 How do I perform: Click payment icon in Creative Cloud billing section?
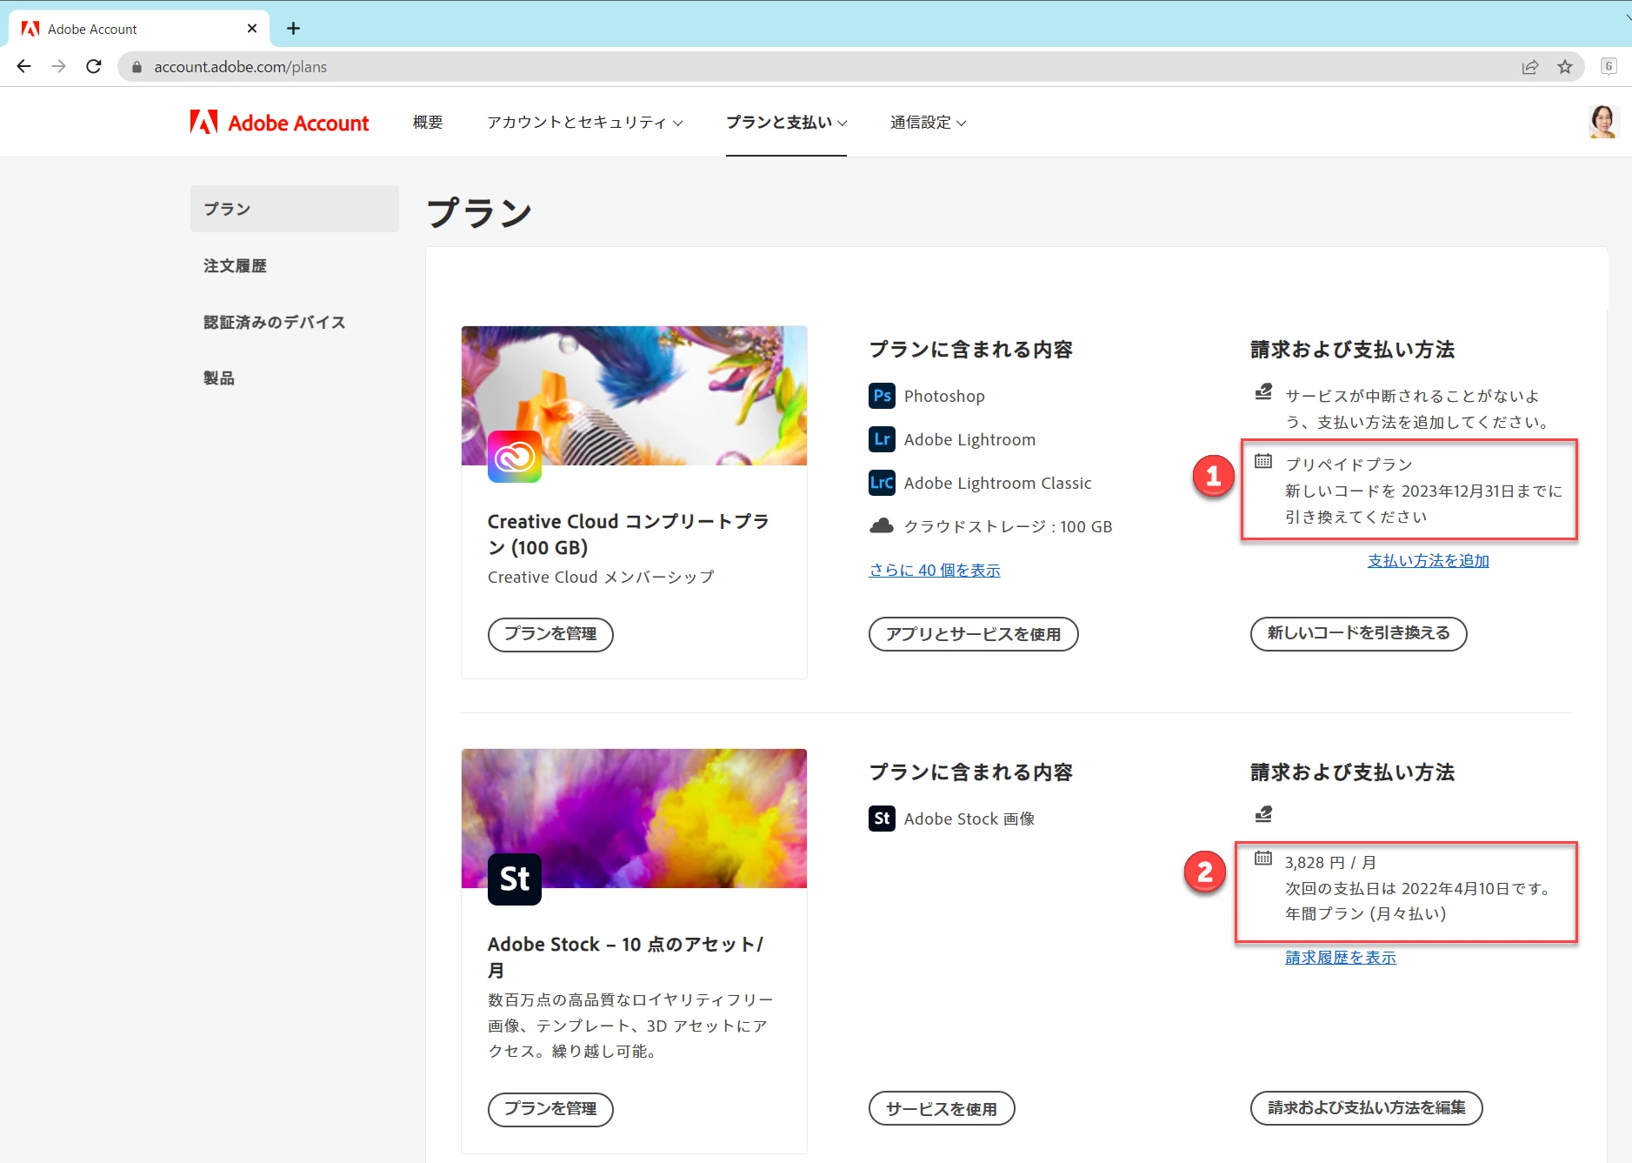(x=1263, y=391)
